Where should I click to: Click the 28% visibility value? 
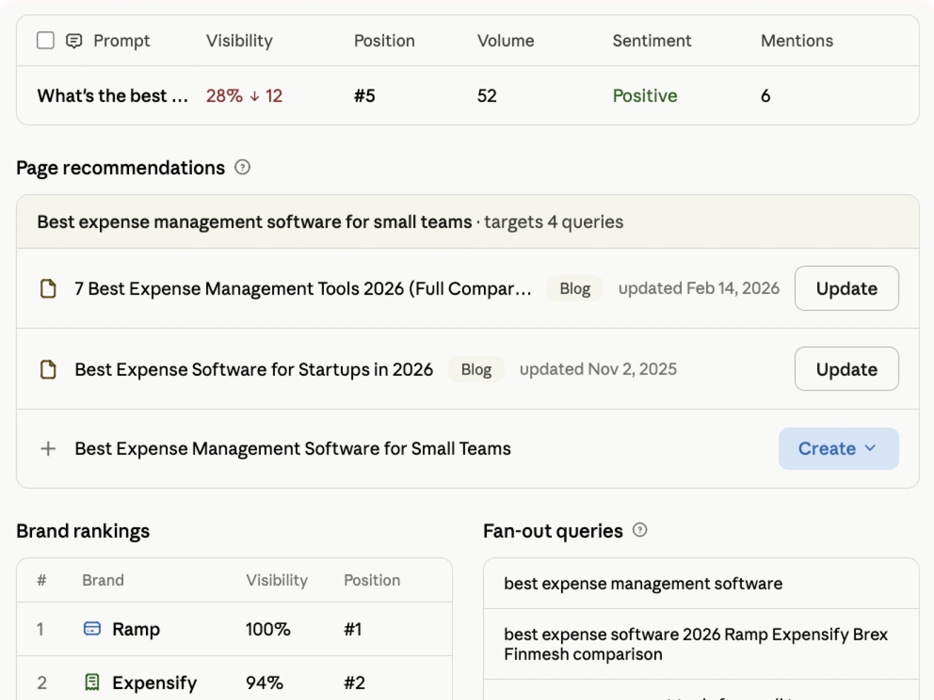click(224, 96)
